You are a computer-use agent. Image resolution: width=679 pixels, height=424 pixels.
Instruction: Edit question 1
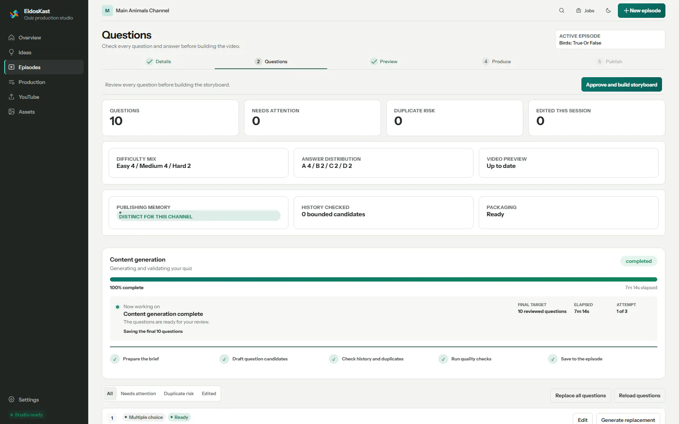coord(583,420)
